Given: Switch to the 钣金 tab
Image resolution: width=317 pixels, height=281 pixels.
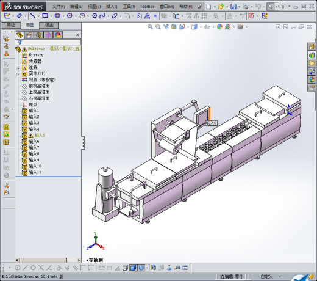Looking at the screenshot, I should tap(49, 25).
